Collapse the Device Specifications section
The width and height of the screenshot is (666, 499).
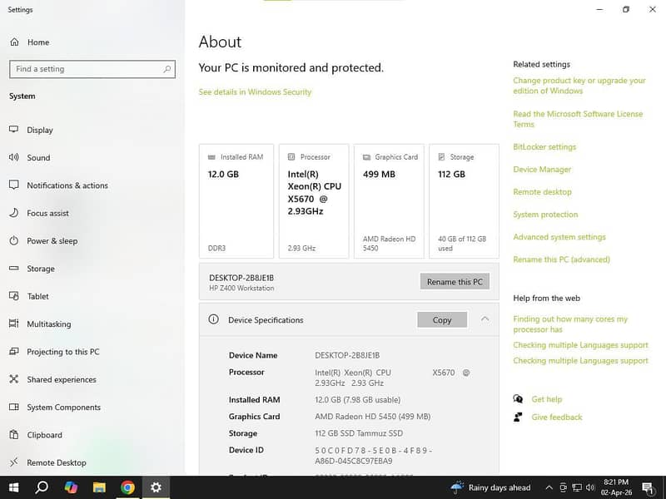pos(485,319)
